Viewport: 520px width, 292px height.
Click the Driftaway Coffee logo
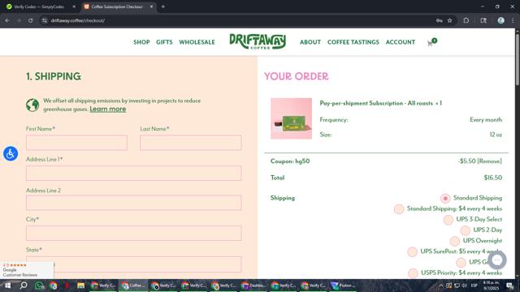tap(258, 41)
